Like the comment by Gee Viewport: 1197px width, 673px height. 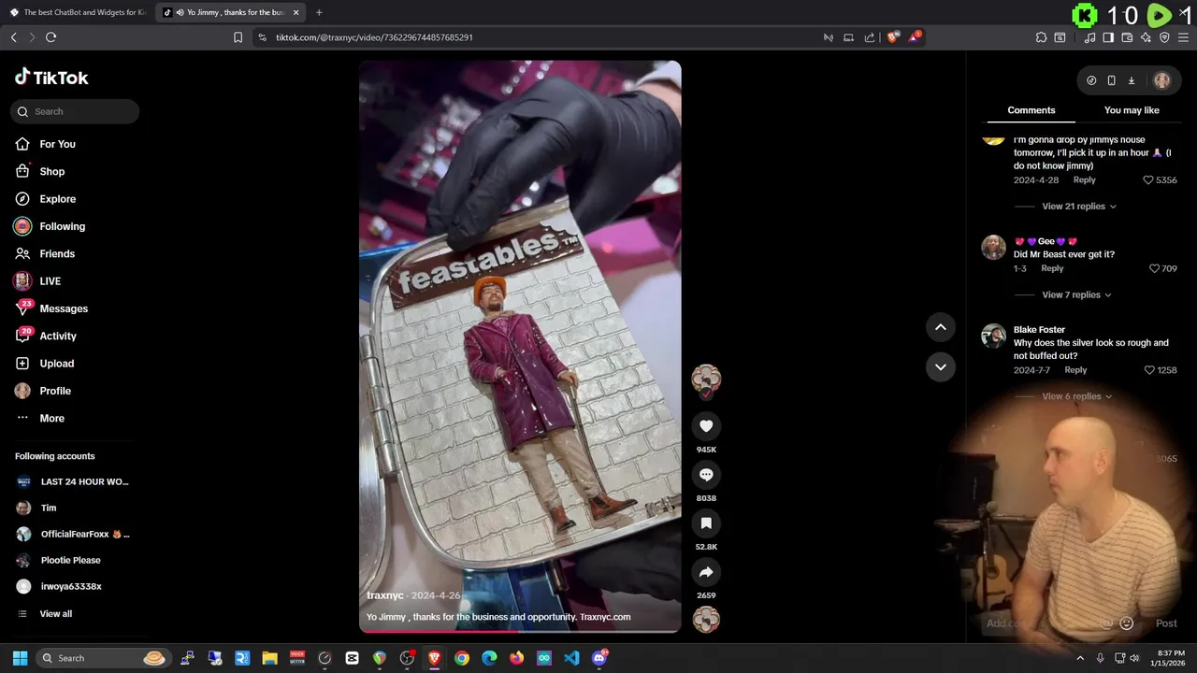pos(1154,268)
